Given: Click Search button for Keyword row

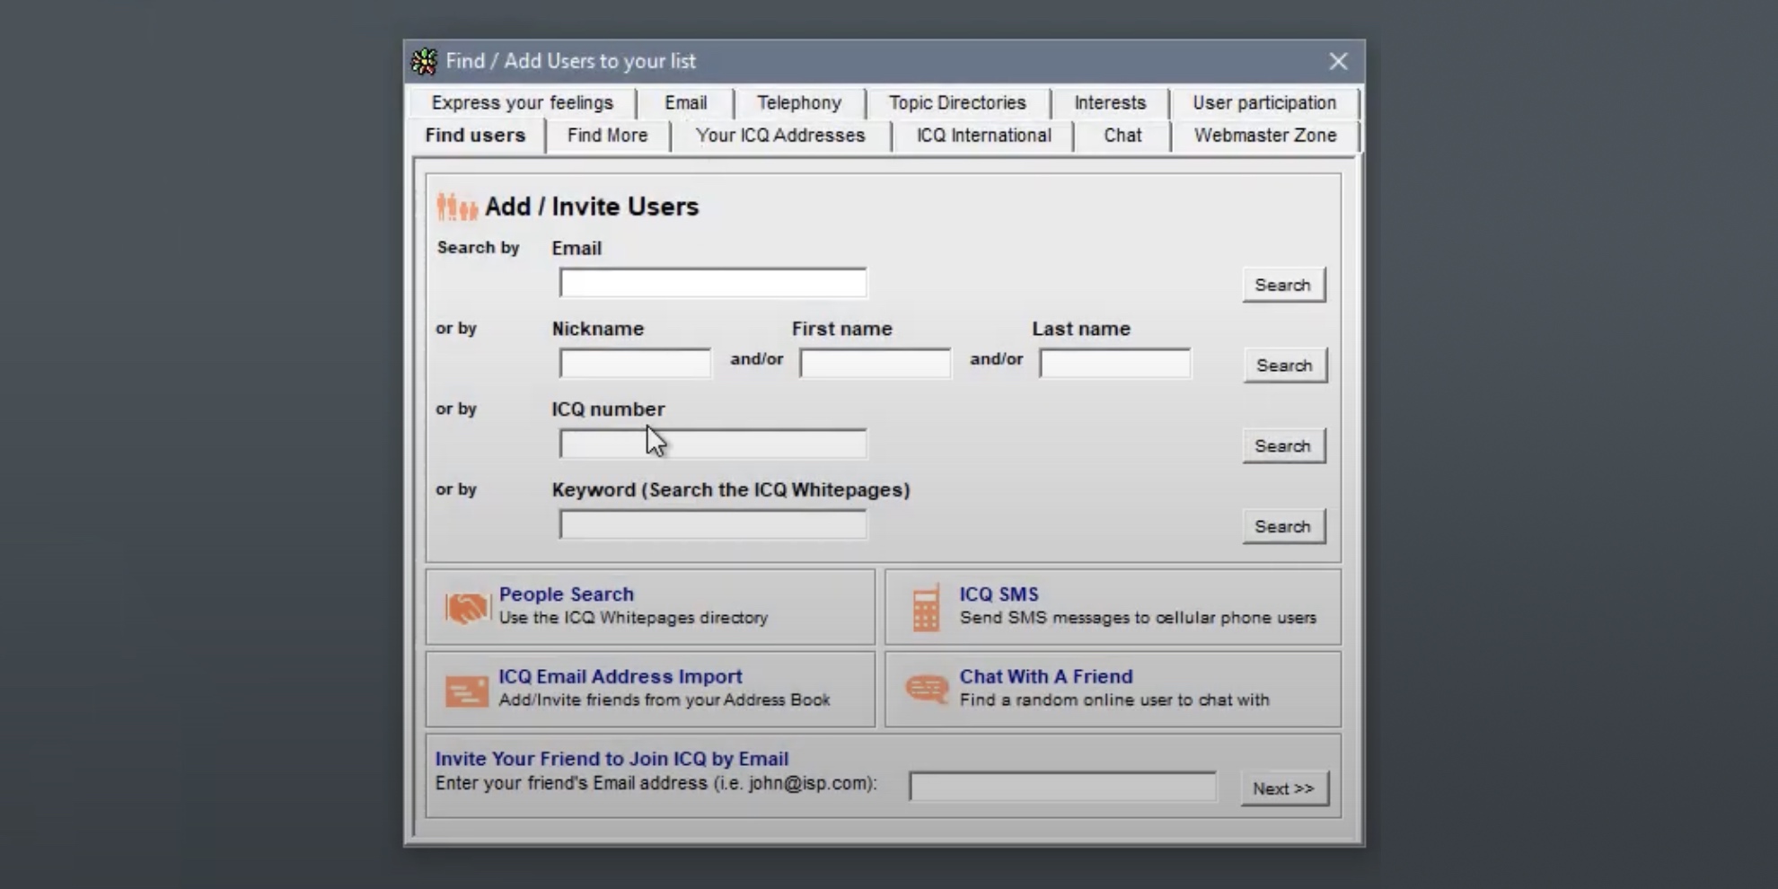Looking at the screenshot, I should (1283, 527).
